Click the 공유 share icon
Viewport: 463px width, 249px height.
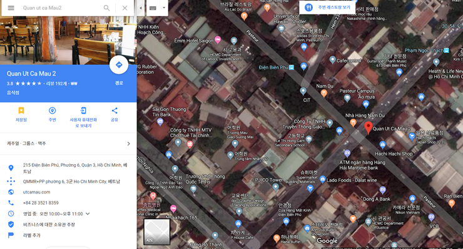(114, 110)
